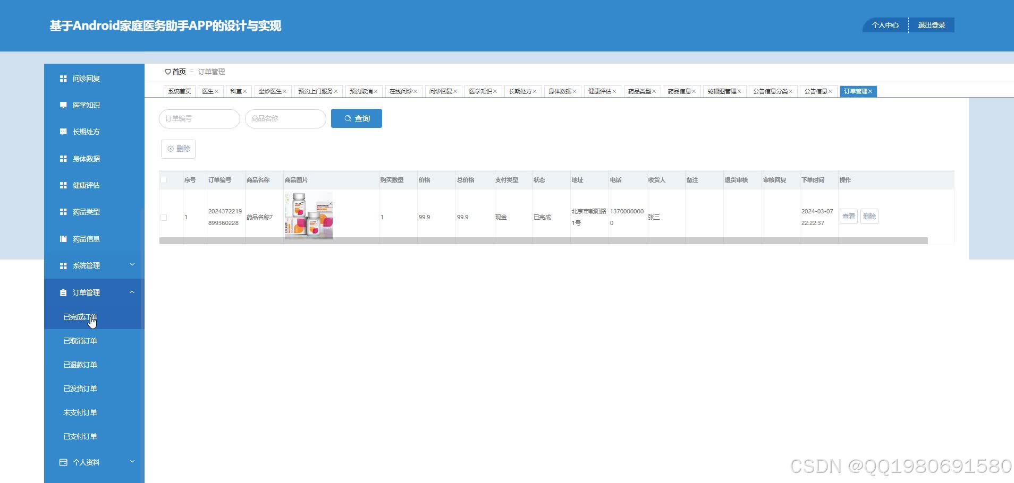Close the 身体数据 tab
This screenshot has height=483, width=1014.
pyautogui.click(x=574, y=91)
